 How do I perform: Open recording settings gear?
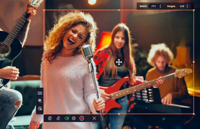point(73,118)
